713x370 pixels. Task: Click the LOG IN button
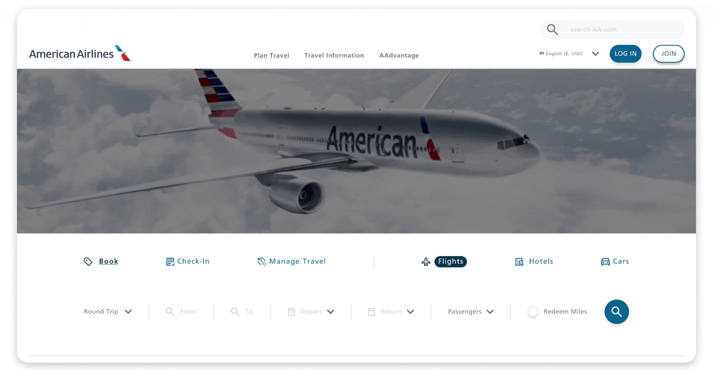625,54
